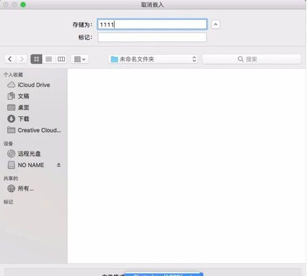Click the 标记 tags input field
This screenshot has width=307, height=276.
(152, 38)
